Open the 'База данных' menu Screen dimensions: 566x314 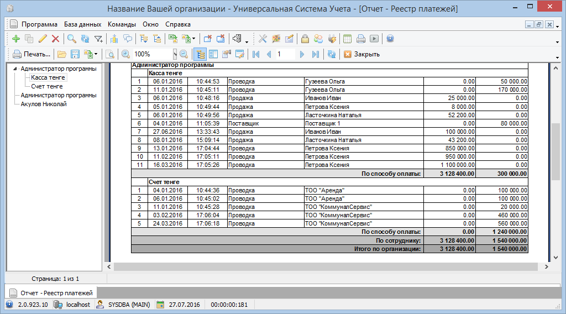point(82,24)
